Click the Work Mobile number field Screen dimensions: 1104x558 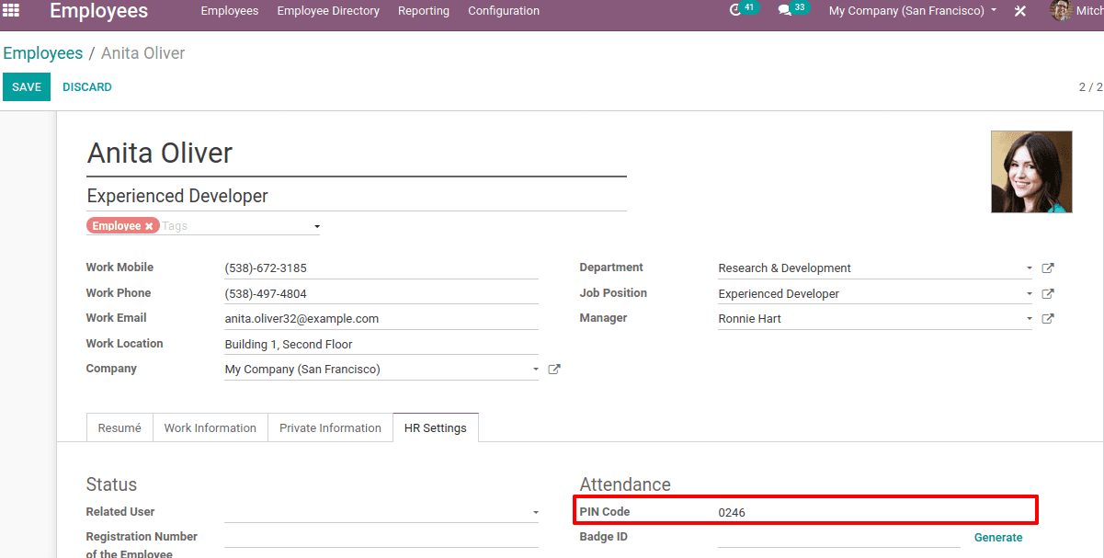(x=381, y=268)
